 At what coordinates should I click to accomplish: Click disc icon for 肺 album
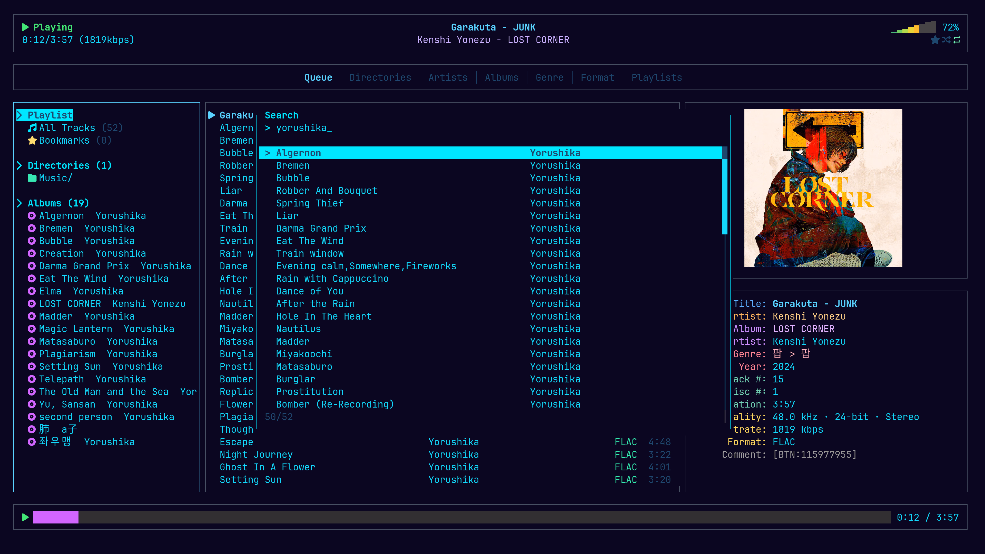(32, 429)
